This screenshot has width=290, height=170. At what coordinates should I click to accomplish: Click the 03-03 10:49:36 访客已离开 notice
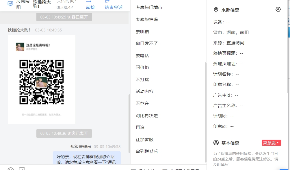click(x=64, y=133)
